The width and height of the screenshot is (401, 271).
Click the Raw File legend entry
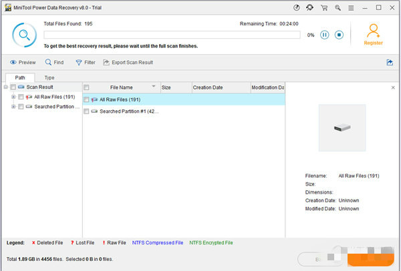point(114,243)
